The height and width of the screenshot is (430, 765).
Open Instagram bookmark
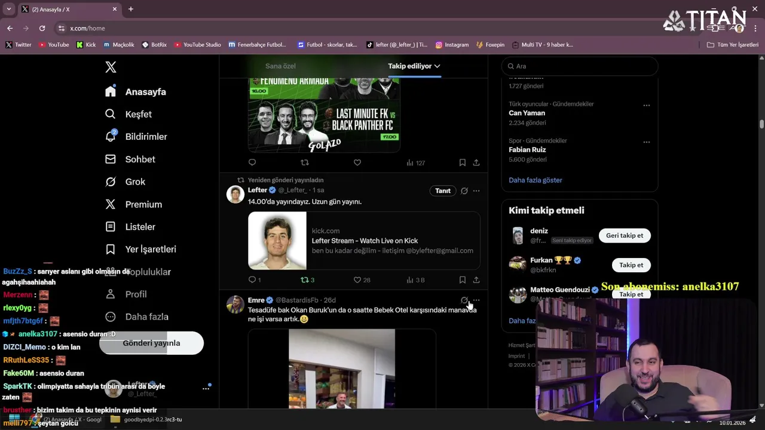pos(452,45)
